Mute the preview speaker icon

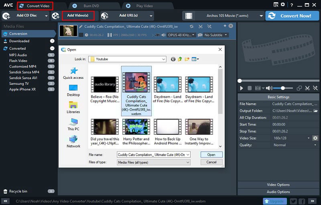click(x=268, y=88)
